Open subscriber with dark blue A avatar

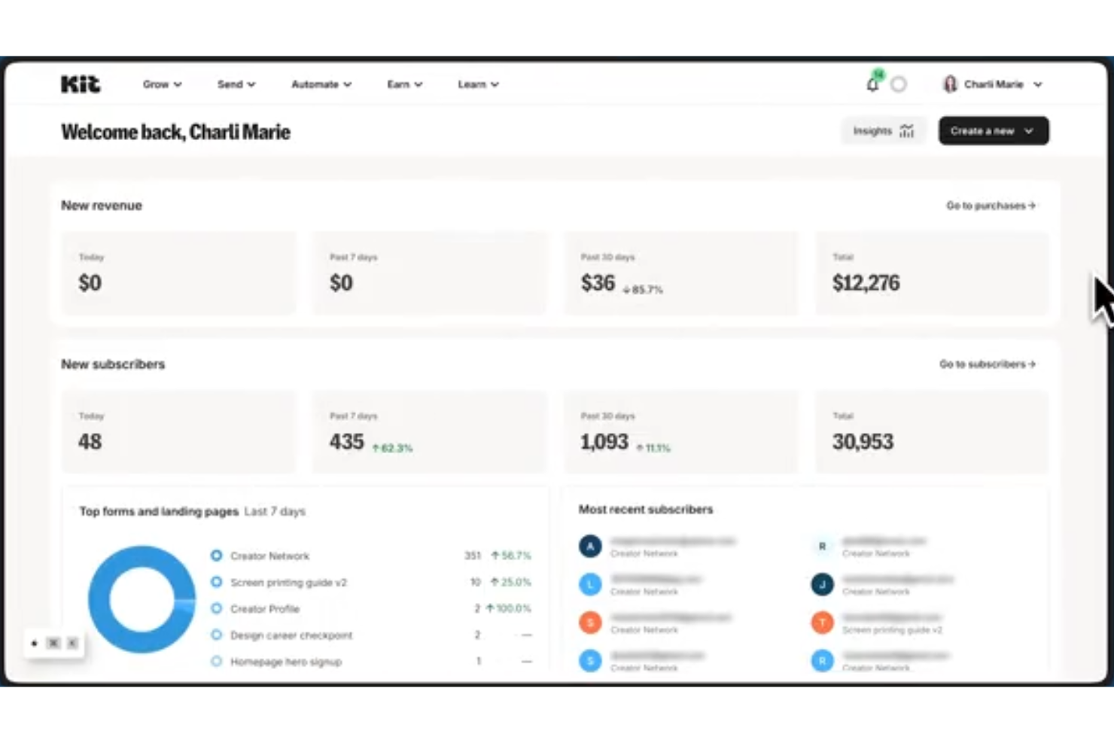click(590, 547)
